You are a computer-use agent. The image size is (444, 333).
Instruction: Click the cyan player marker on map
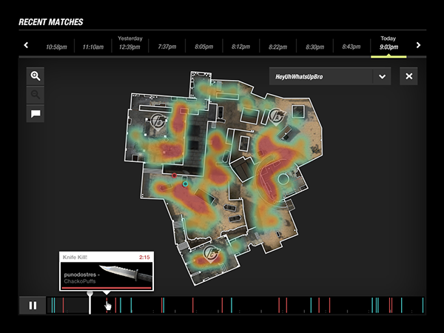point(185,184)
